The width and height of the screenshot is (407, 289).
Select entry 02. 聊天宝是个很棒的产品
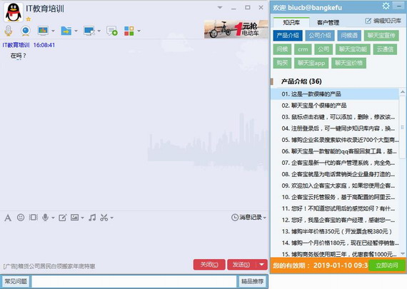(x=335, y=106)
